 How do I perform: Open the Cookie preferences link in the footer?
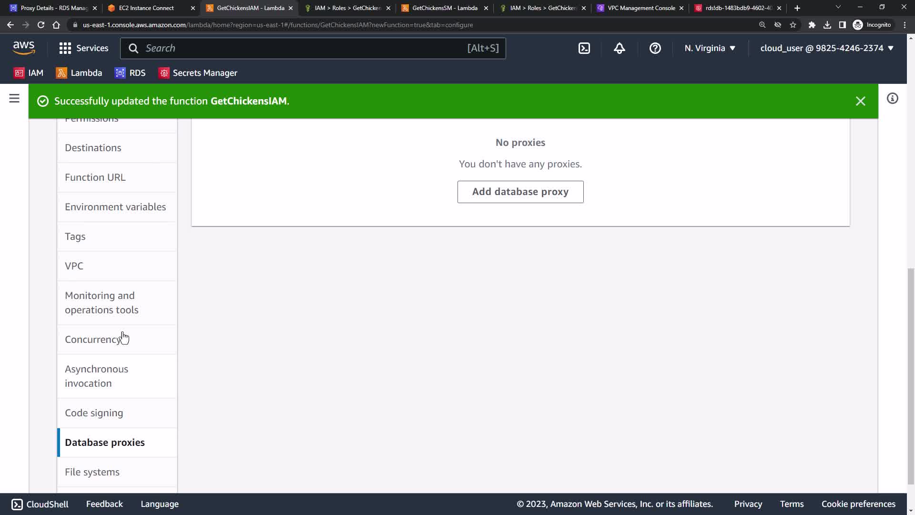pos(858,504)
